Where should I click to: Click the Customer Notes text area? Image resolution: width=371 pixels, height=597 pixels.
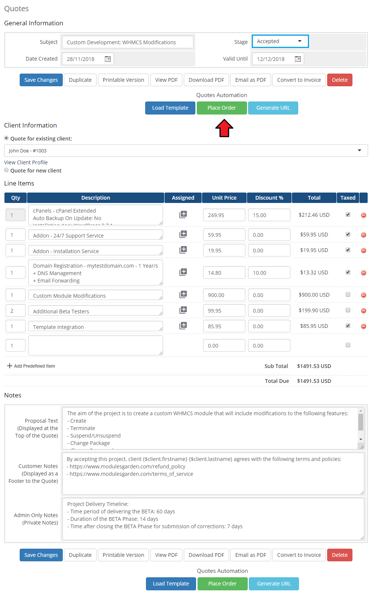pyautogui.click(x=213, y=474)
